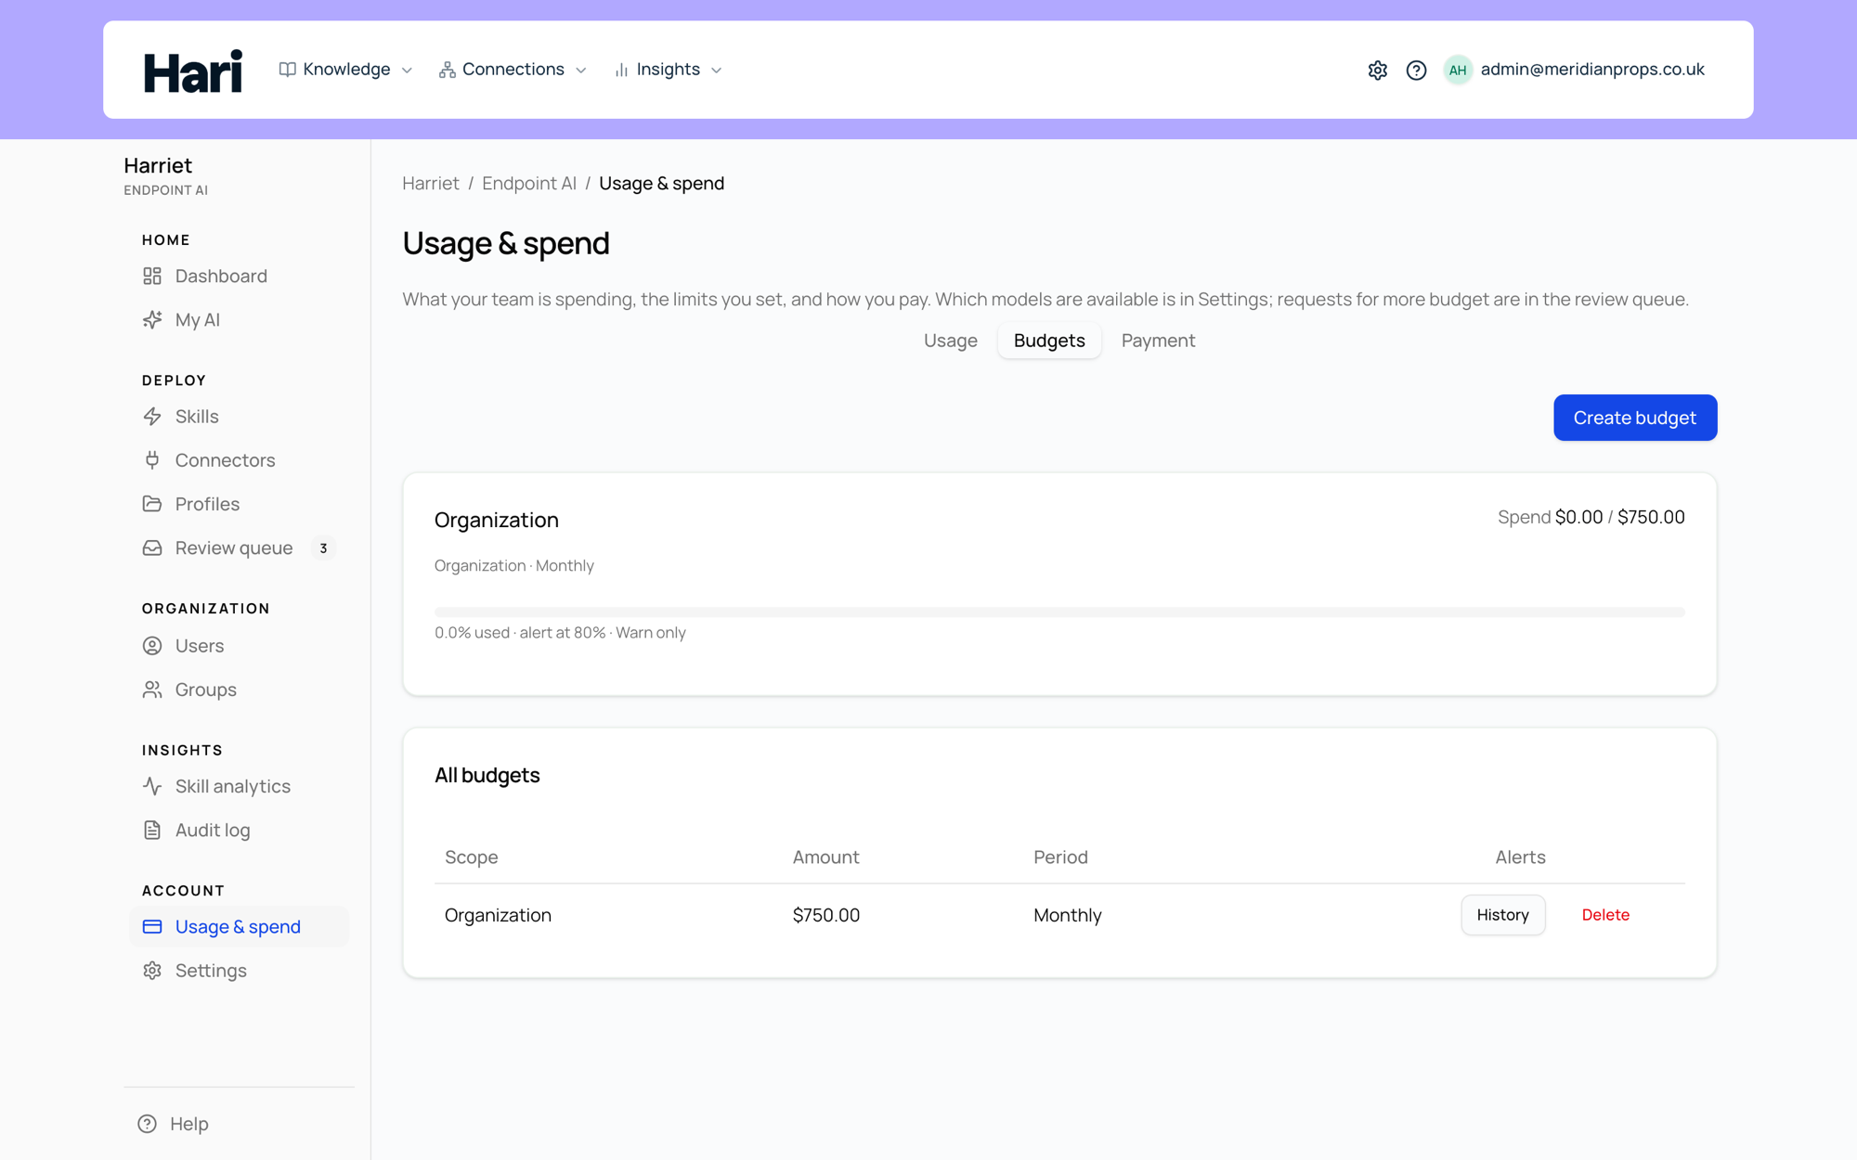Open settings via top gear icon
The height and width of the screenshot is (1160, 1857).
point(1378,70)
